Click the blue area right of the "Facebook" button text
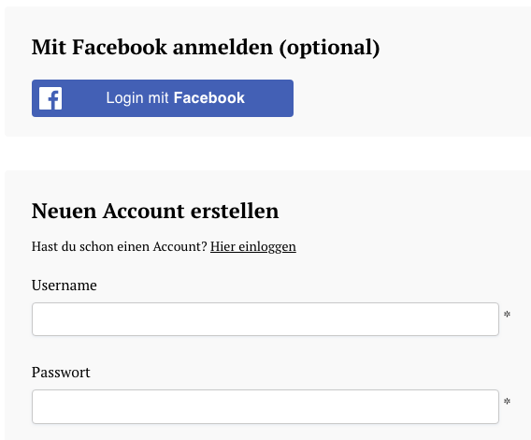This screenshot has width=531, height=440. pyautogui.click(x=269, y=98)
